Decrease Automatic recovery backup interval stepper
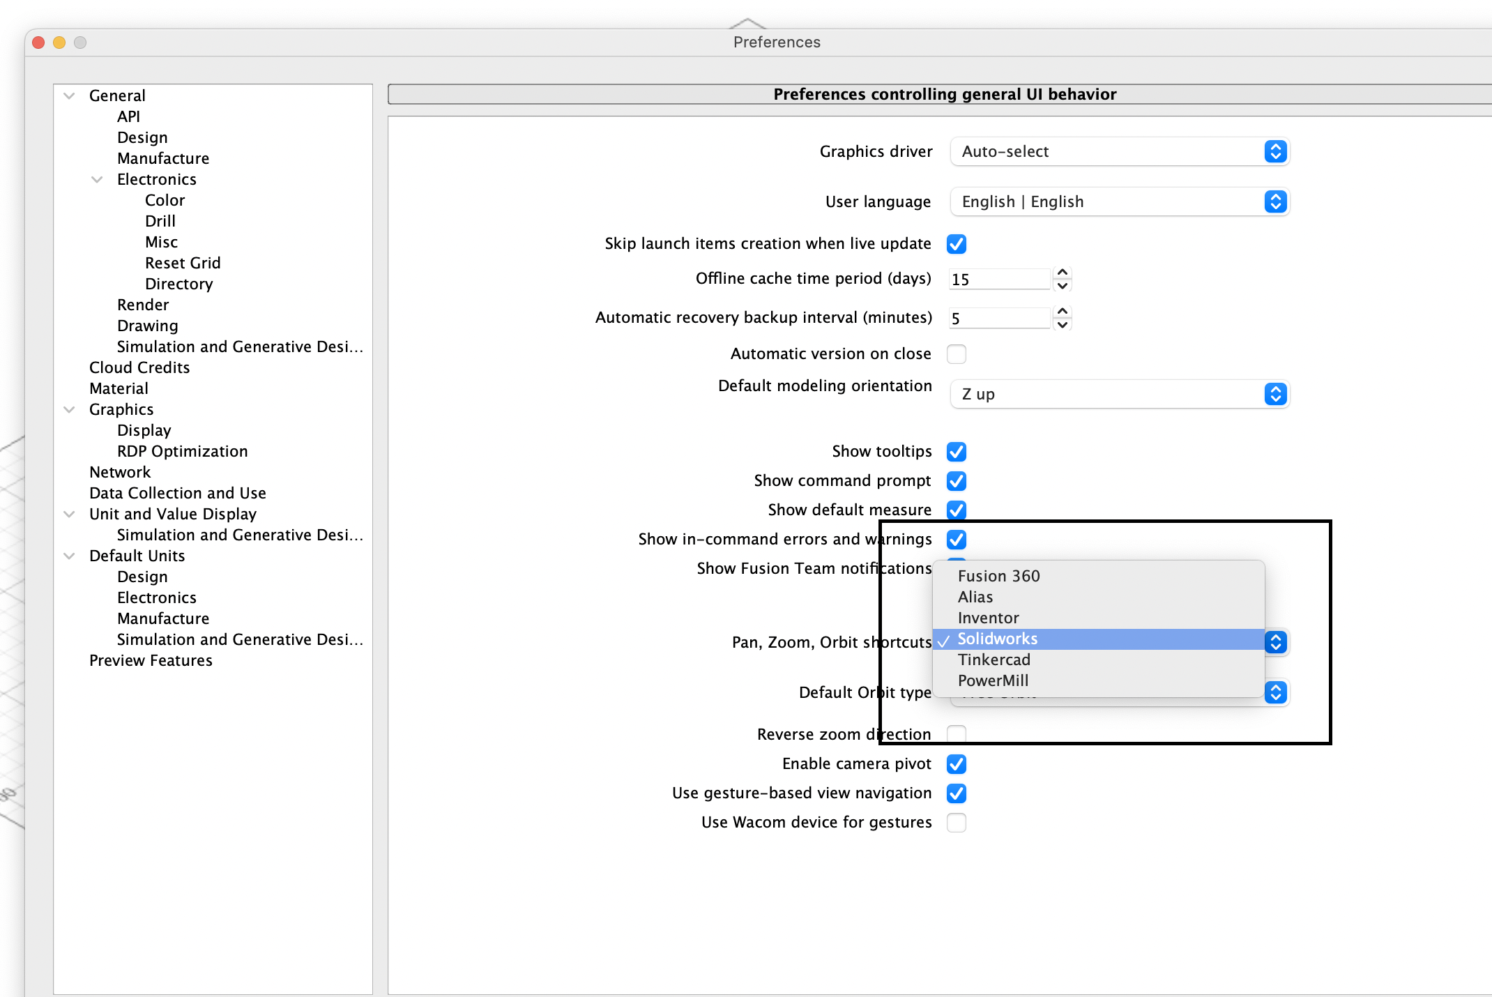Screen dimensions: 1492x997 pos(1063,325)
